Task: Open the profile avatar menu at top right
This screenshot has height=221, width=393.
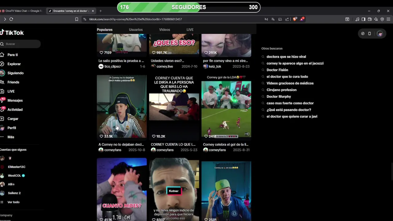Action: coord(380,34)
